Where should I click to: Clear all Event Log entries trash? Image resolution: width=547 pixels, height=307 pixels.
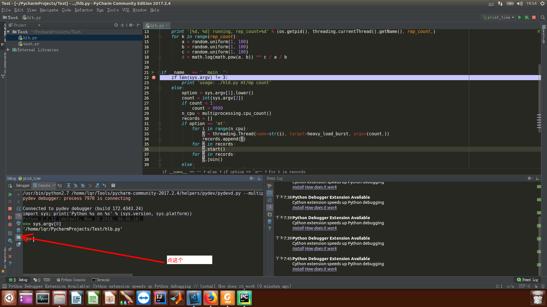[x=270, y=221]
